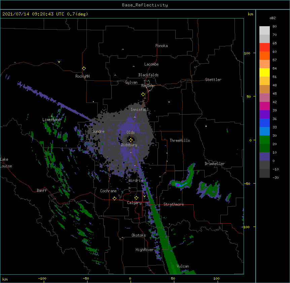Screen dimensions: 290x283
Task: Click the Vulcan label
Action: 183,266
